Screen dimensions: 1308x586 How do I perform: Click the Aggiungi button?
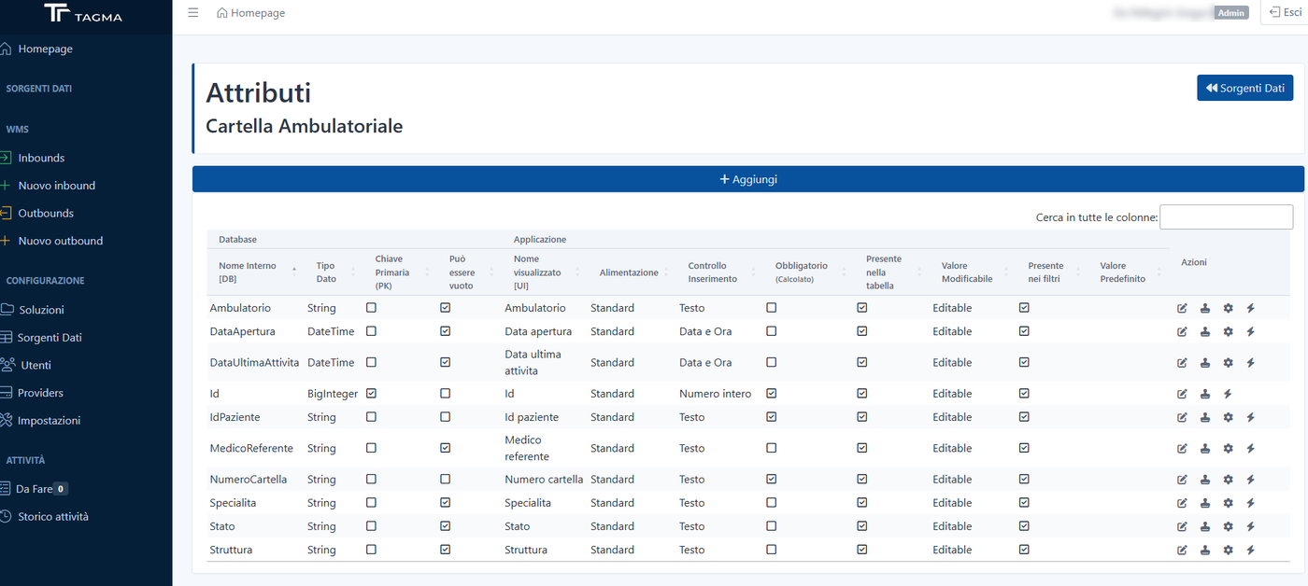click(x=748, y=179)
